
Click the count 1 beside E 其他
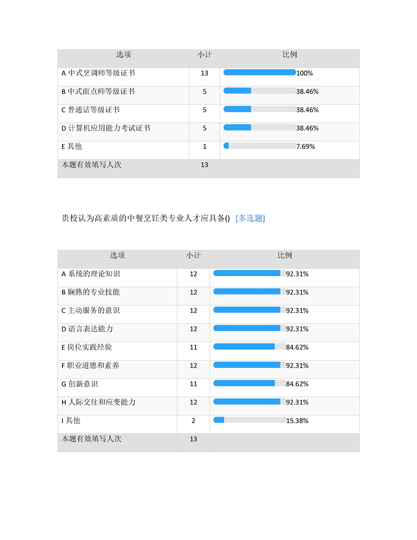[204, 146]
